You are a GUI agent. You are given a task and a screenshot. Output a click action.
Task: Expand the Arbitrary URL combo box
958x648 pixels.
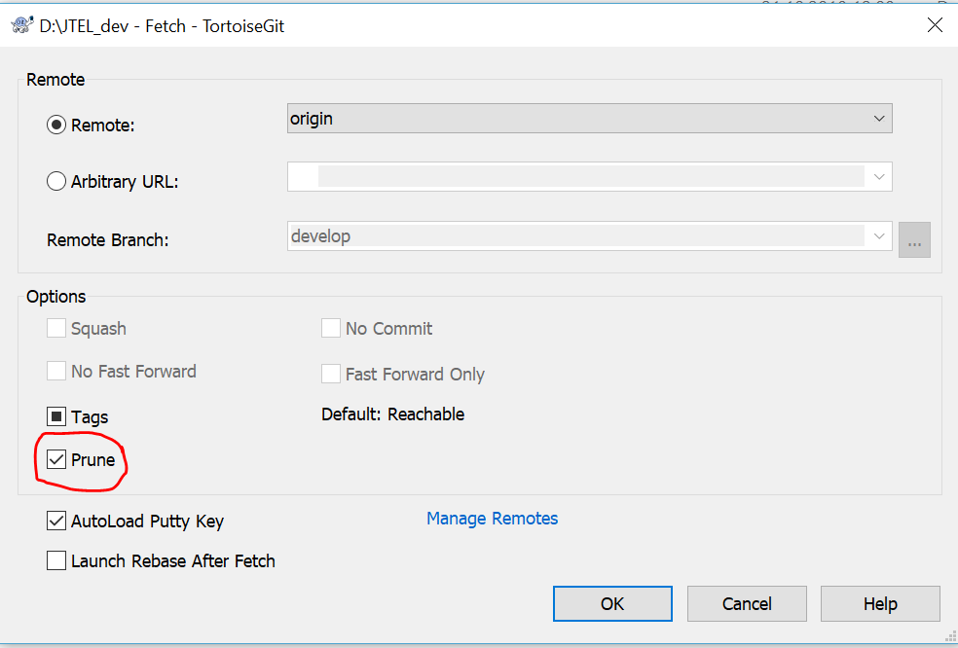pyautogui.click(x=879, y=177)
